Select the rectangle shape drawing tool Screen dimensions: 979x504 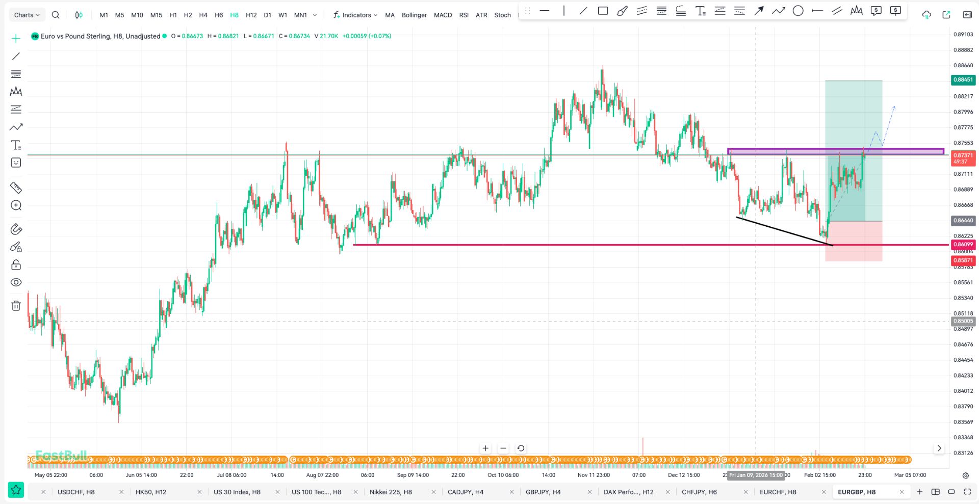603,11
